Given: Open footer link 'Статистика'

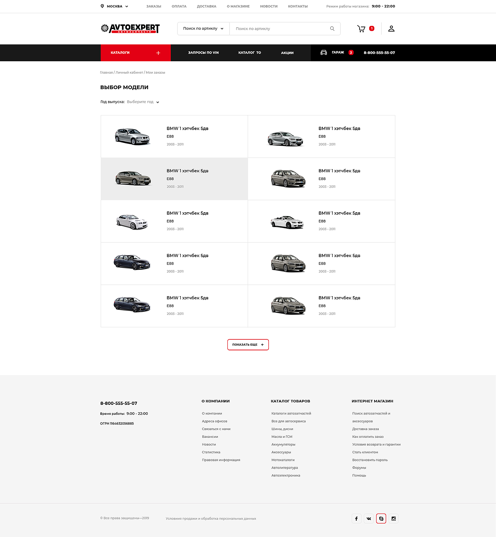Looking at the screenshot, I should point(211,452).
